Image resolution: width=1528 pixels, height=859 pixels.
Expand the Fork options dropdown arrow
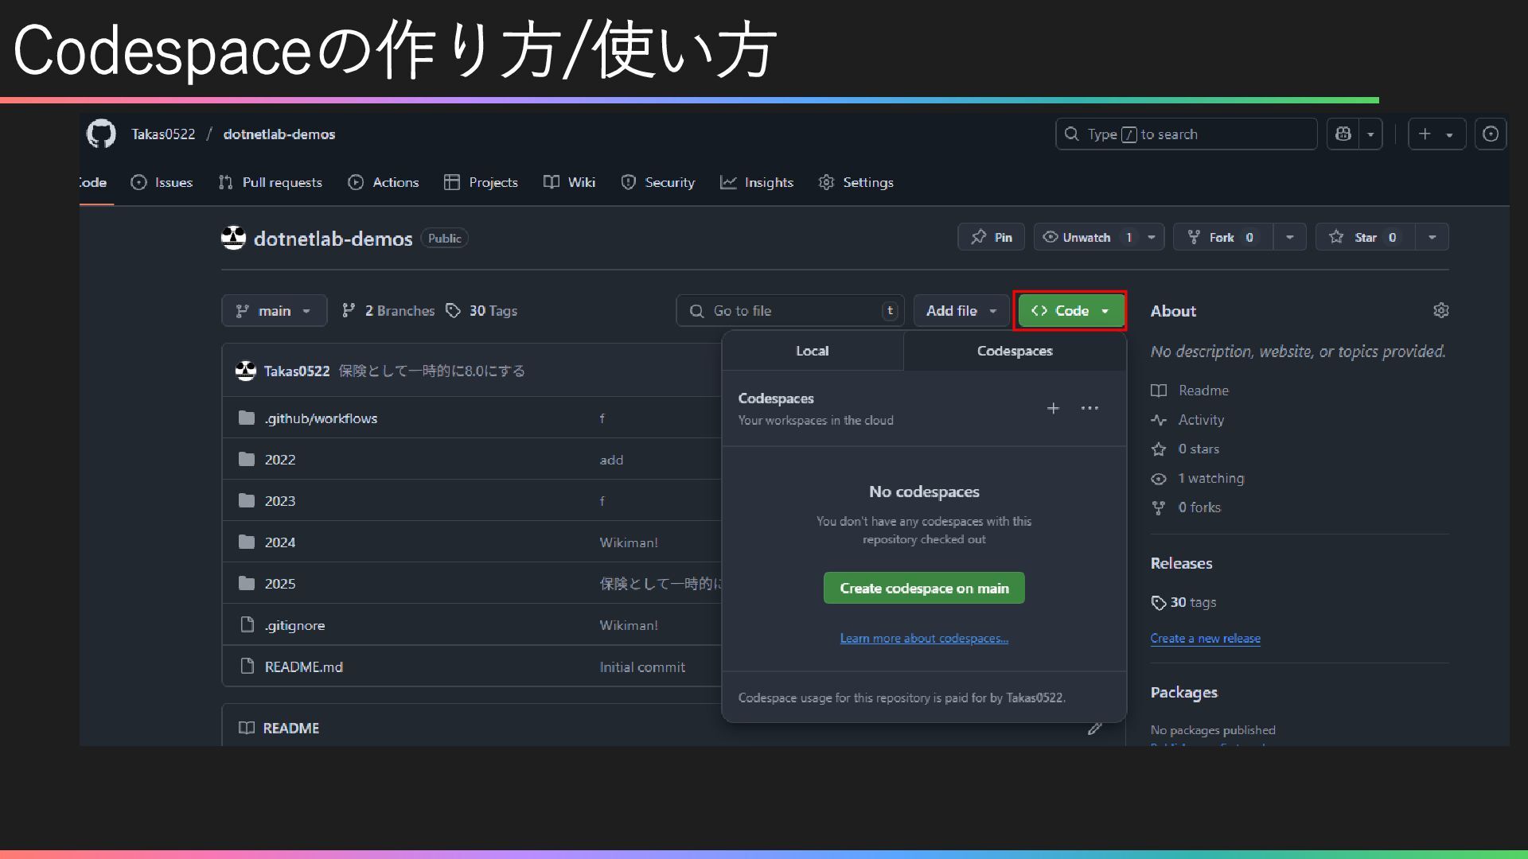pos(1289,237)
